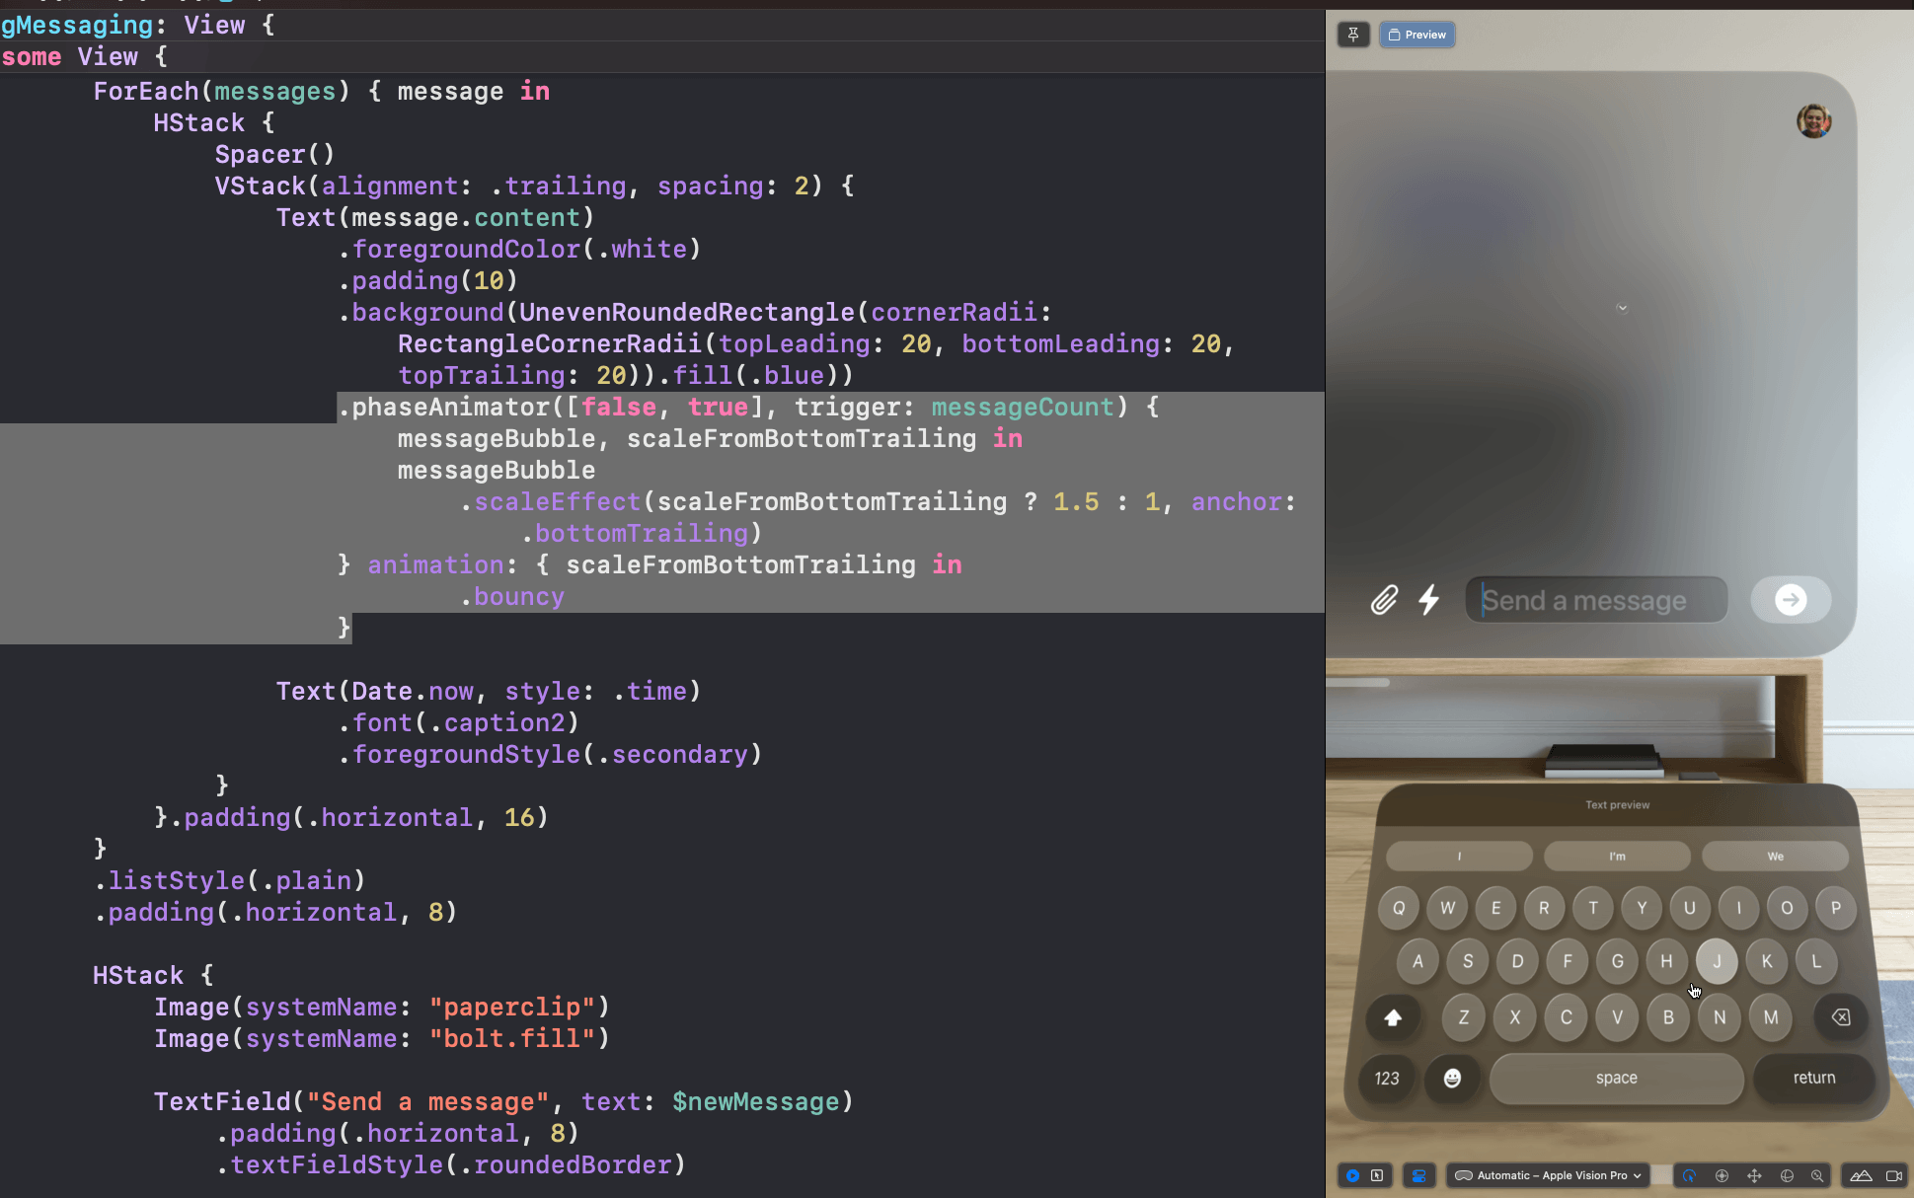The height and width of the screenshot is (1198, 1914).
Task: Click the shift/caps lock key icon
Action: (1391, 1015)
